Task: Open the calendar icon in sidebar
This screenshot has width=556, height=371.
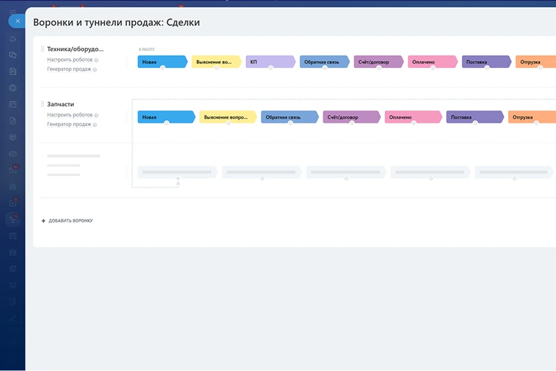Action: tap(13, 104)
